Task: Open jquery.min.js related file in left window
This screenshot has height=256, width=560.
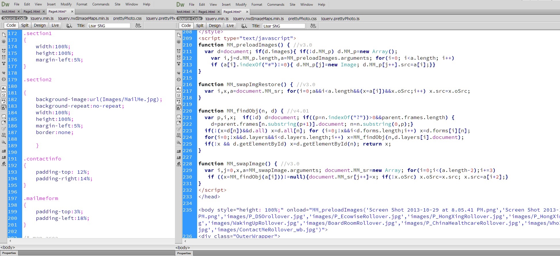Action: tap(42, 18)
